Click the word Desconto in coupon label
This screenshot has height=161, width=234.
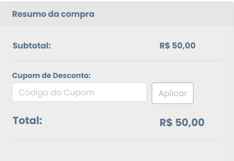click(72, 75)
